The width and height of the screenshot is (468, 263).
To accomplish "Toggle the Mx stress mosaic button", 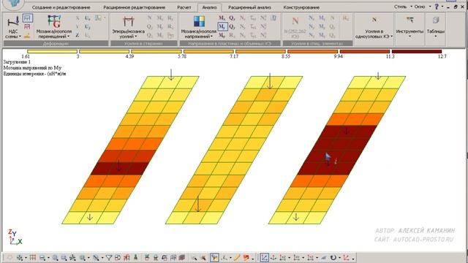I will point(222,18).
